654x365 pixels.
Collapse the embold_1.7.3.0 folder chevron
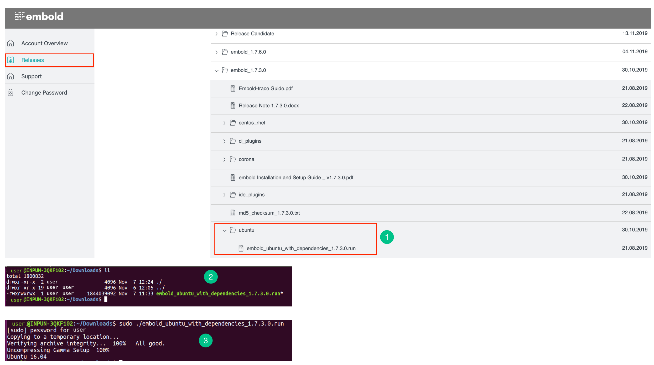coord(216,71)
